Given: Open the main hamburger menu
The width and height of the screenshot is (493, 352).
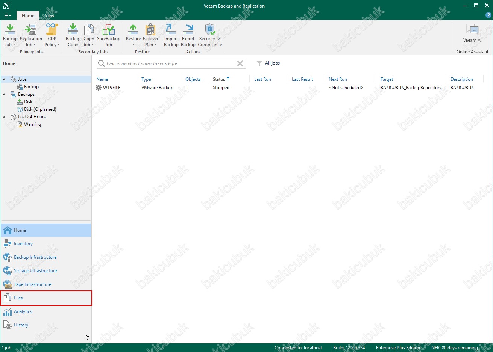Looking at the screenshot, I should [x=8, y=16].
